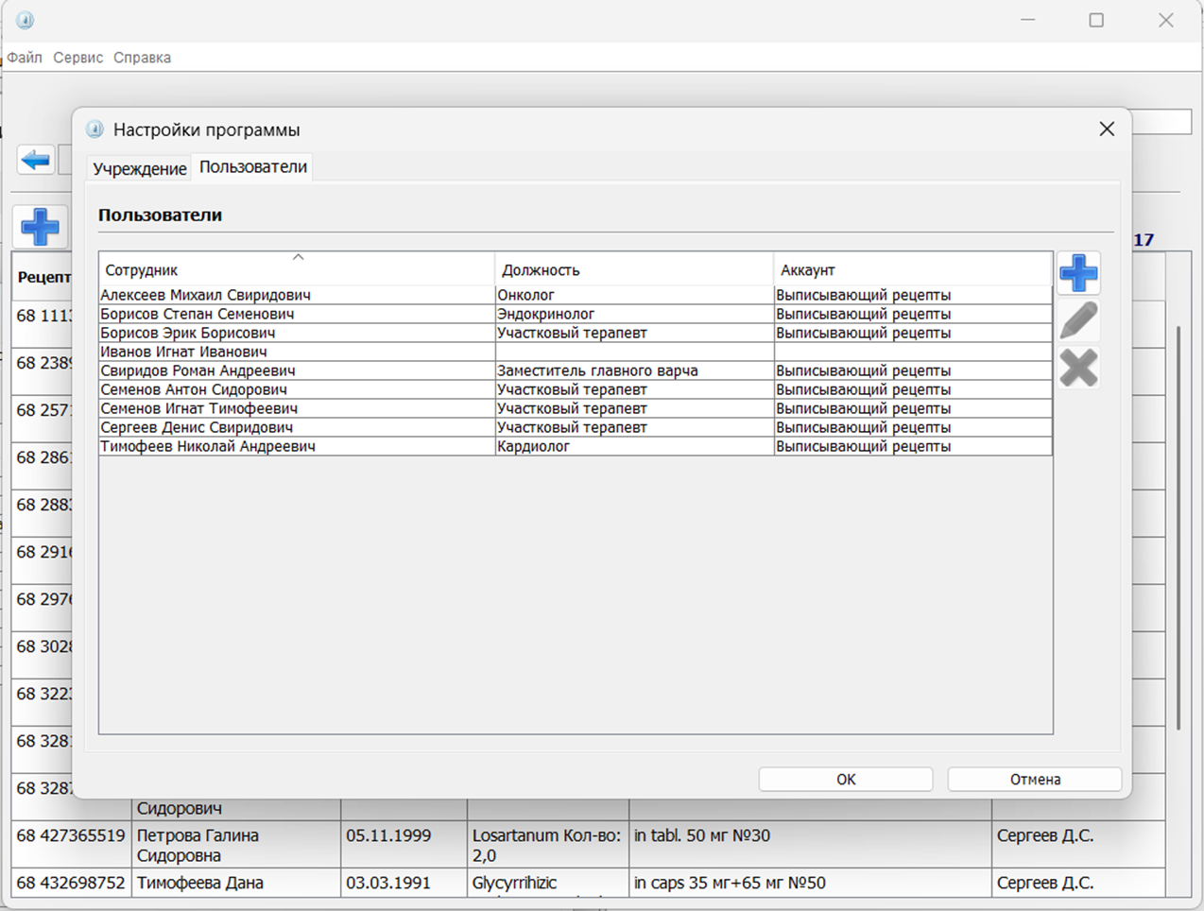Viewport: 1204px width, 911px height.
Task: Click the blue plus add-user icon
Action: [1078, 274]
